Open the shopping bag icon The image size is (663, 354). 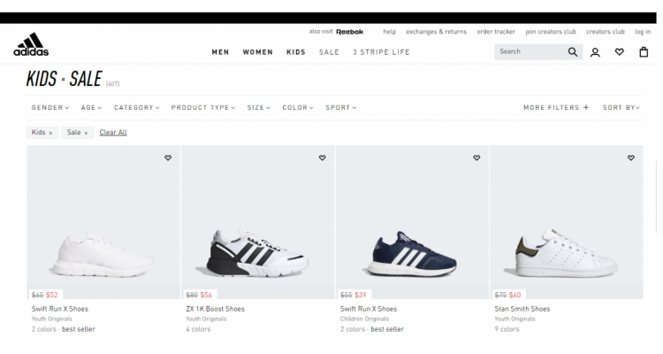coord(644,52)
